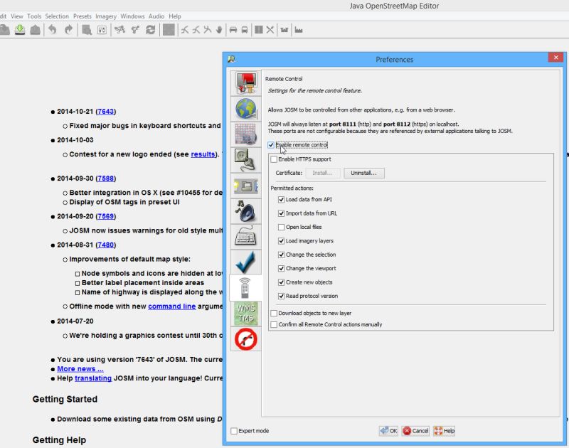The width and height of the screenshot is (569, 448).
Task: Open the 7480 release link
Action: (x=106, y=245)
